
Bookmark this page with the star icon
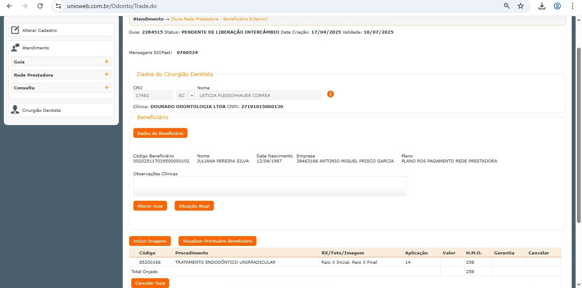pos(520,6)
